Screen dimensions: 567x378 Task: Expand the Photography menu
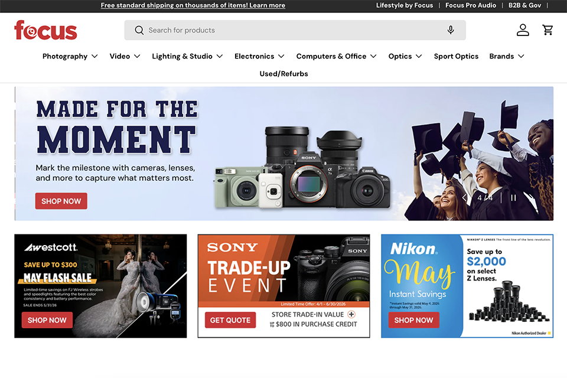point(70,57)
